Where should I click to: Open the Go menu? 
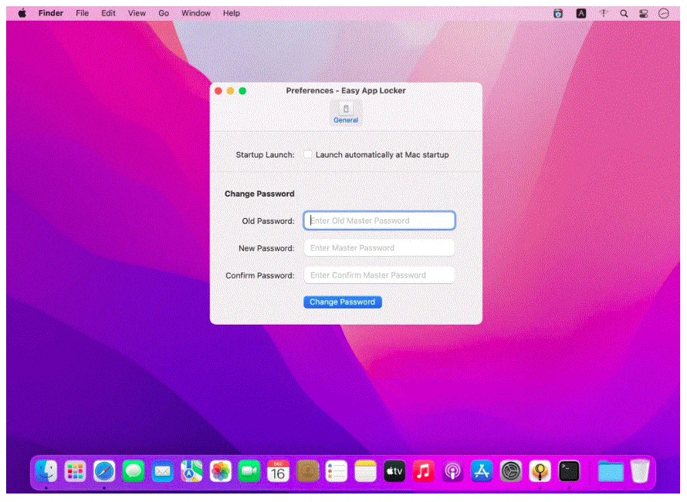pos(164,13)
